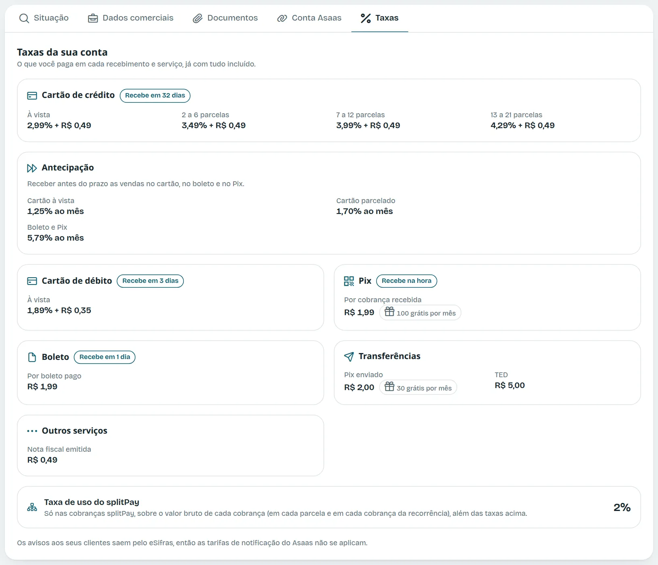Switch to Dados comerciais tab
This screenshot has width=658, height=565.
pyautogui.click(x=131, y=18)
